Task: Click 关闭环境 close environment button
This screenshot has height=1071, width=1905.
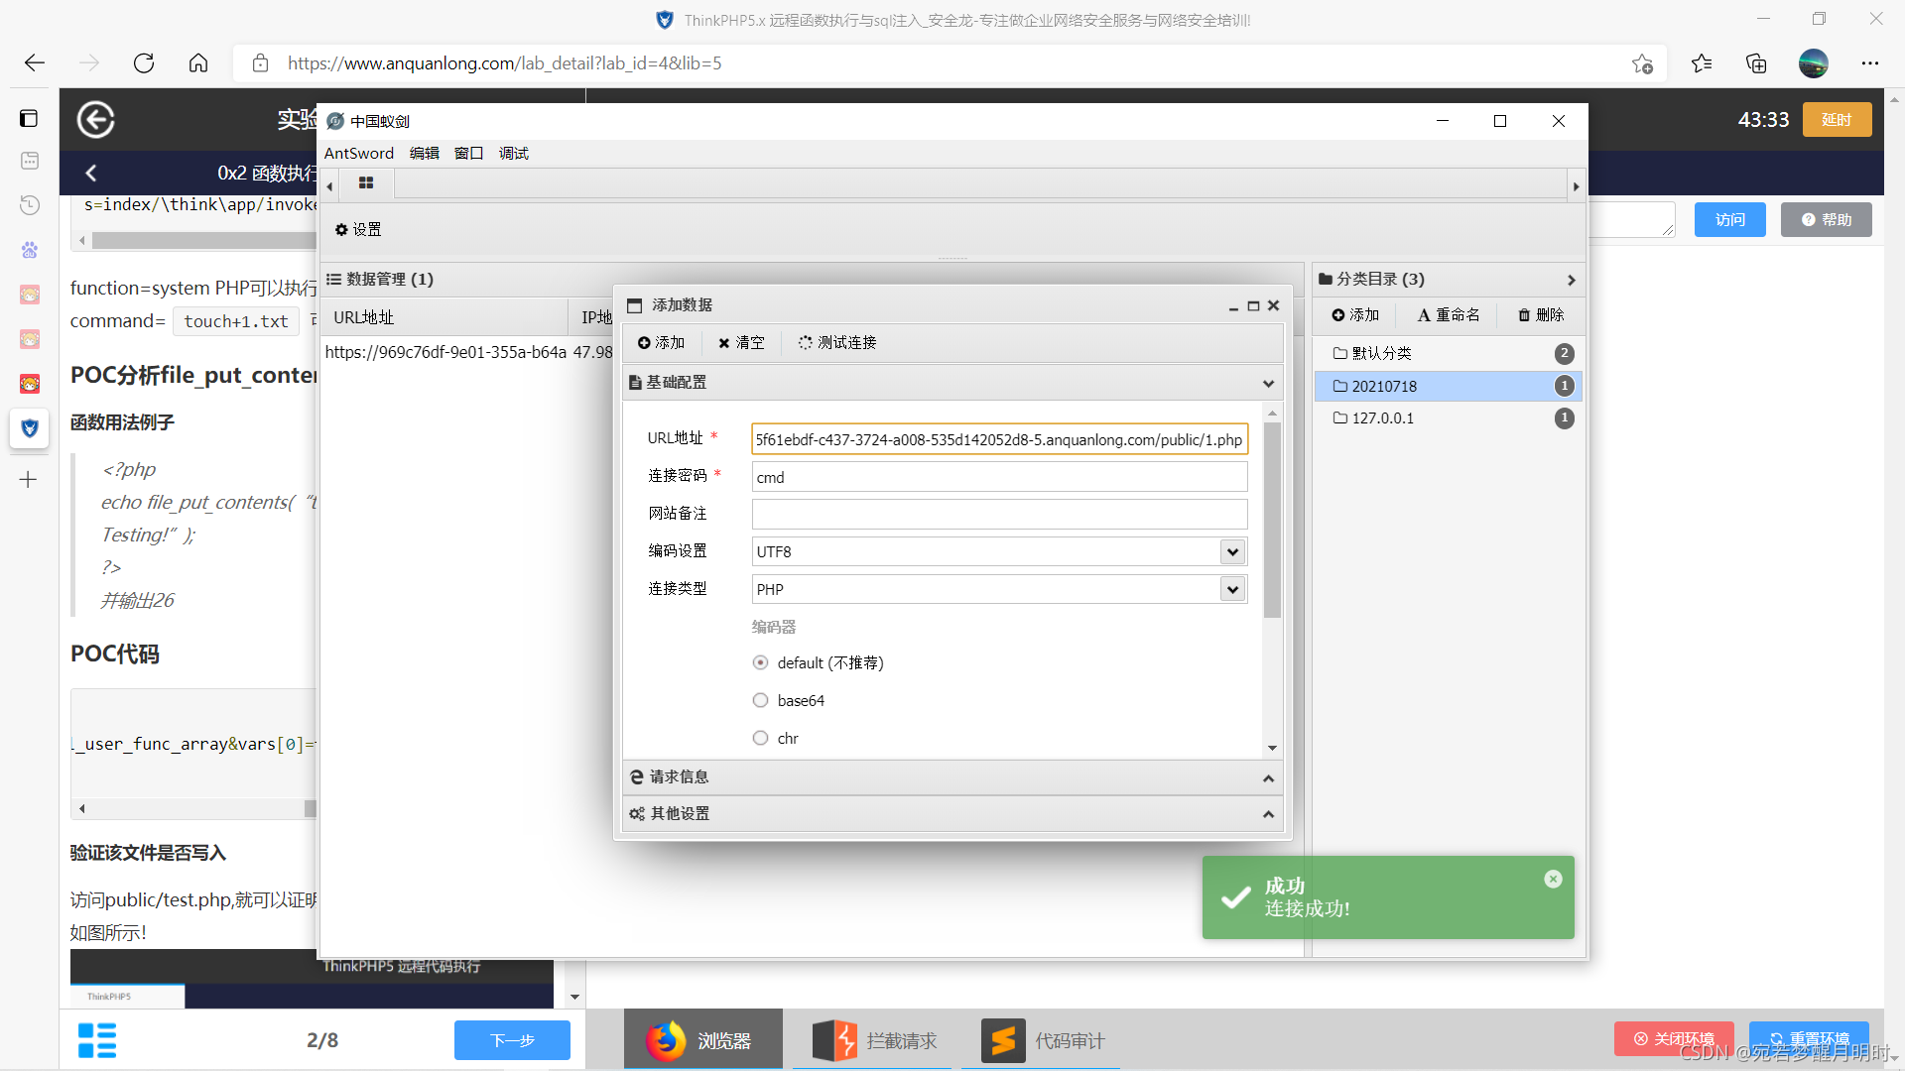Action: click(1674, 1038)
